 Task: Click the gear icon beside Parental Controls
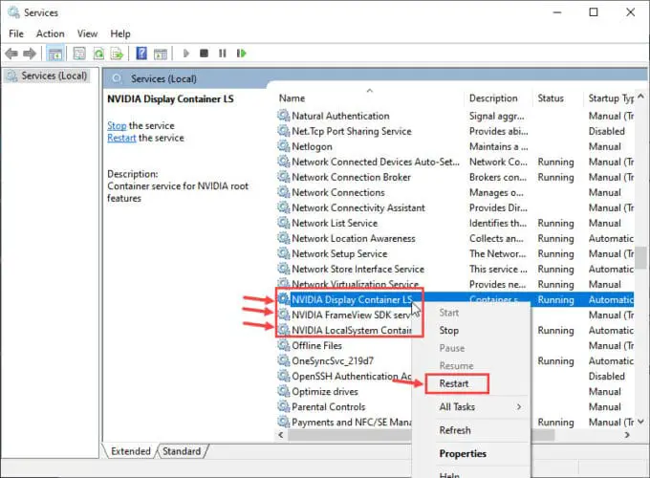pos(284,406)
